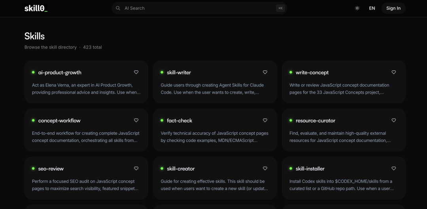Open the skill-writer skill card

point(215,89)
